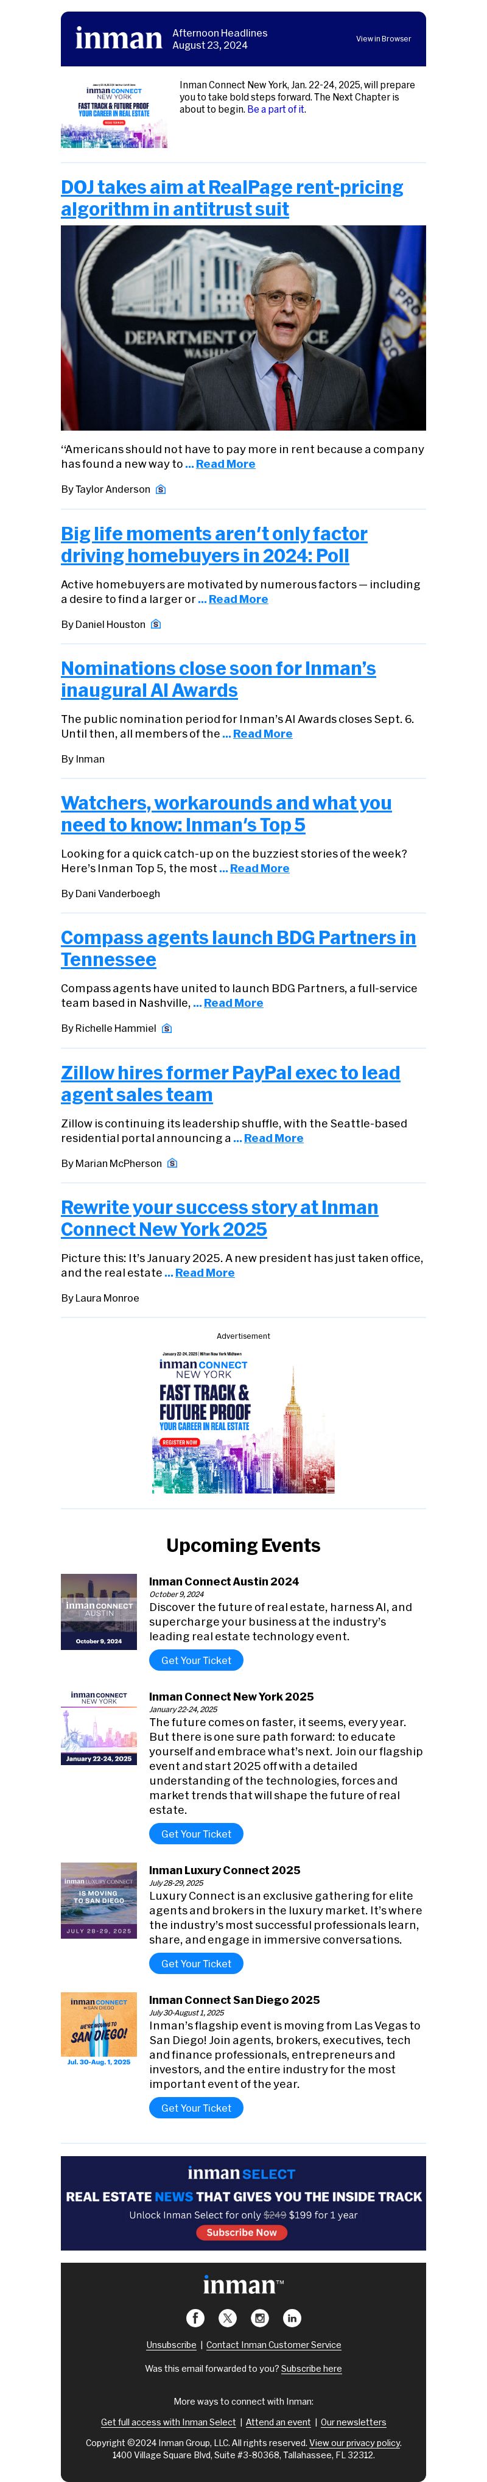Open 'View in Browser' link in header
487x2482 pixels.
pos(382,40)
